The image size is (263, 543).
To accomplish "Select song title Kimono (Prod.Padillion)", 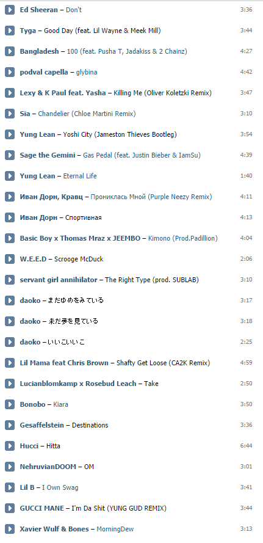I will pos(182,238).
